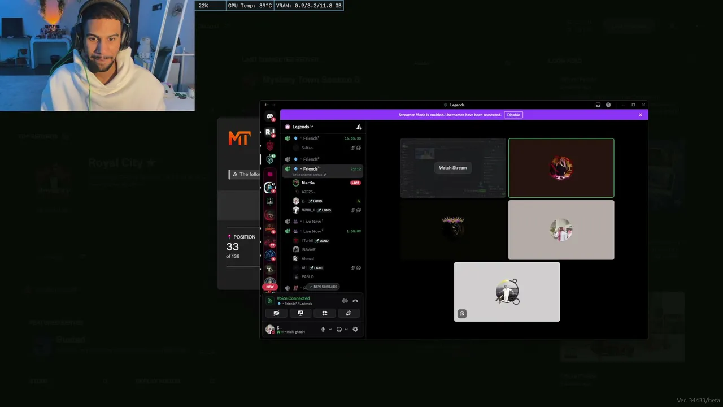
Task: Open the server icon with the 17 badge
Action: [270, 241]
